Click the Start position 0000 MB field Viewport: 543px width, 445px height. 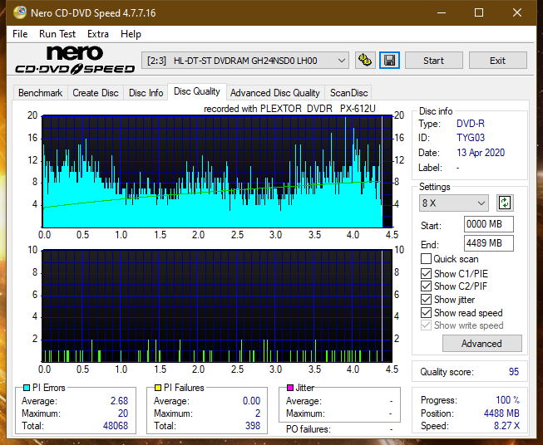click(488, 224)
